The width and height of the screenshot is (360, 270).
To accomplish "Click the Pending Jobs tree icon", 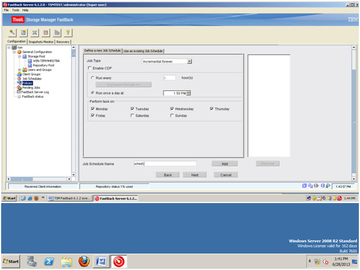I will tap(19, 88).
